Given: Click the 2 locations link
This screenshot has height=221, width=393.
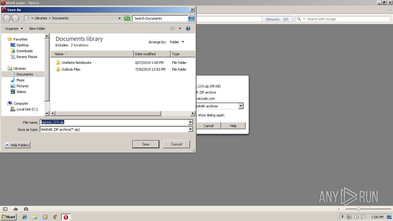Looking at the screenshot, I should pos(80,45).
